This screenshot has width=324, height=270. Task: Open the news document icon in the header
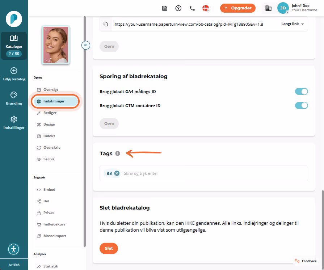coord(164,8)
